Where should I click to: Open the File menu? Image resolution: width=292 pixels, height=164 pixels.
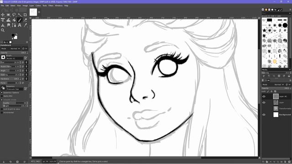click(2, 5)
